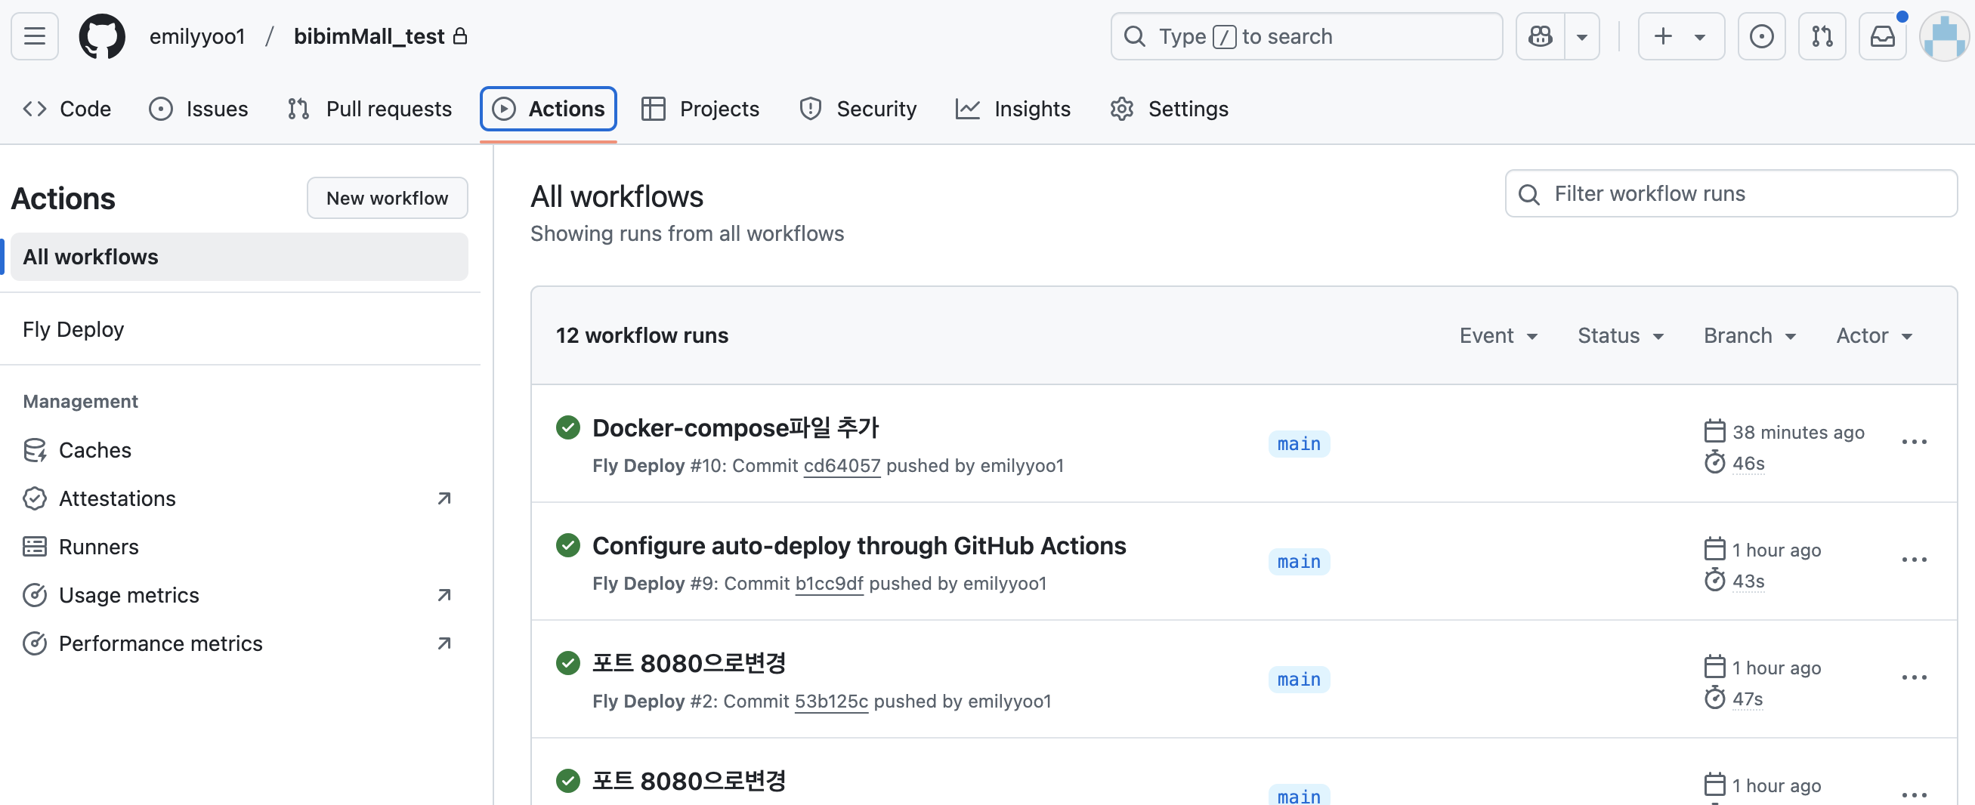This screenshot has width=1975, height=805.
Task: Click the success check icon on Fly Deploy #10
Action: coord(567,427)
